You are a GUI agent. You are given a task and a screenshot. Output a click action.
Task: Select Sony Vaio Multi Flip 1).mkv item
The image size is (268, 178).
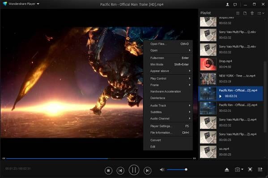coord(231,35)
